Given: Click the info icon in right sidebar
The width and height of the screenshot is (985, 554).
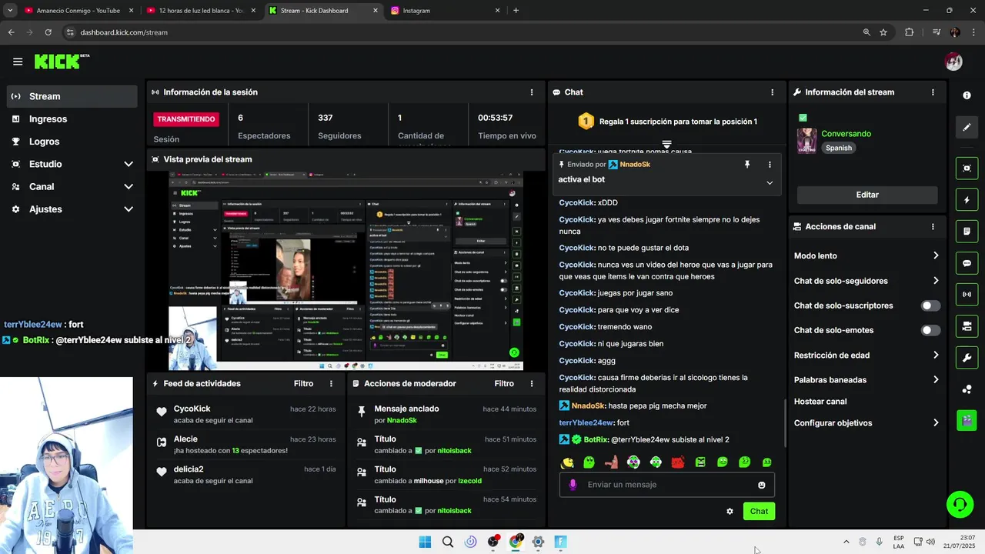Looking at the screenshot, I should pos(967,95).
